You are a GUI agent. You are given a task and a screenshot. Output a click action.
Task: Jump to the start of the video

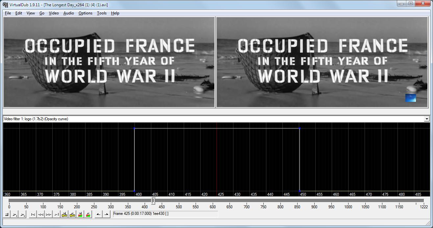[33, 215]
